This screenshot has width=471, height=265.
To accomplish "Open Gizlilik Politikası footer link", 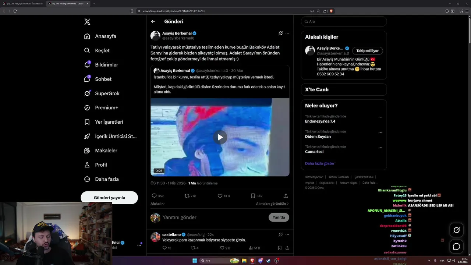I will coord(339,177).
